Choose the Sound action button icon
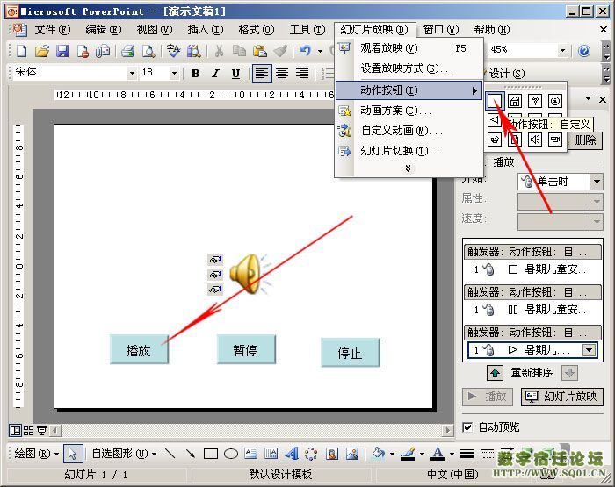 click(535, 140)
